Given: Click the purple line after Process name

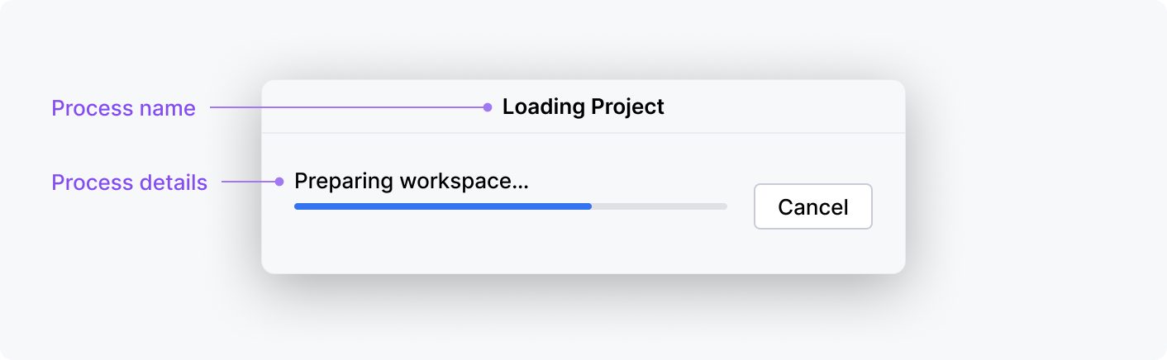Looking at the screenshot, I should tap(347, 107).
